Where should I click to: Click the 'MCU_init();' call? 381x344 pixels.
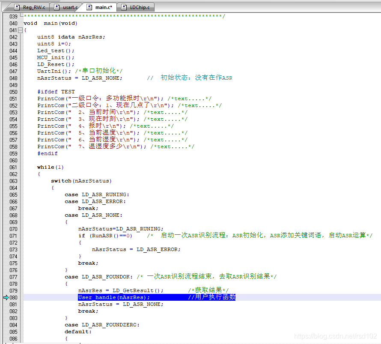(x=56, y=57)
